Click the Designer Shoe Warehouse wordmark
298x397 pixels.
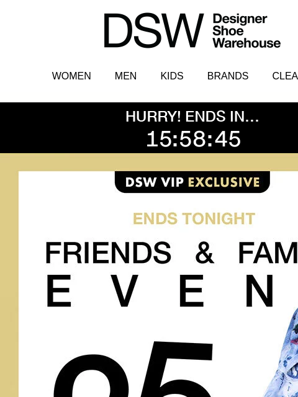click(246, 31)
